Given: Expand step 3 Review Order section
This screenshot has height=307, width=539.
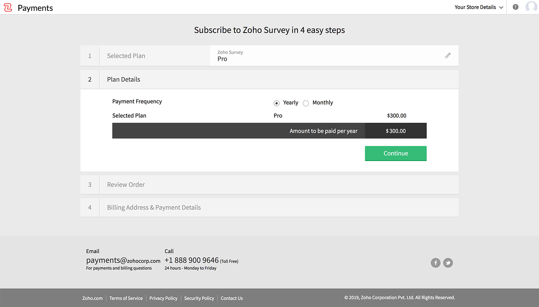Looking at the screenshot, I should 269,185.
